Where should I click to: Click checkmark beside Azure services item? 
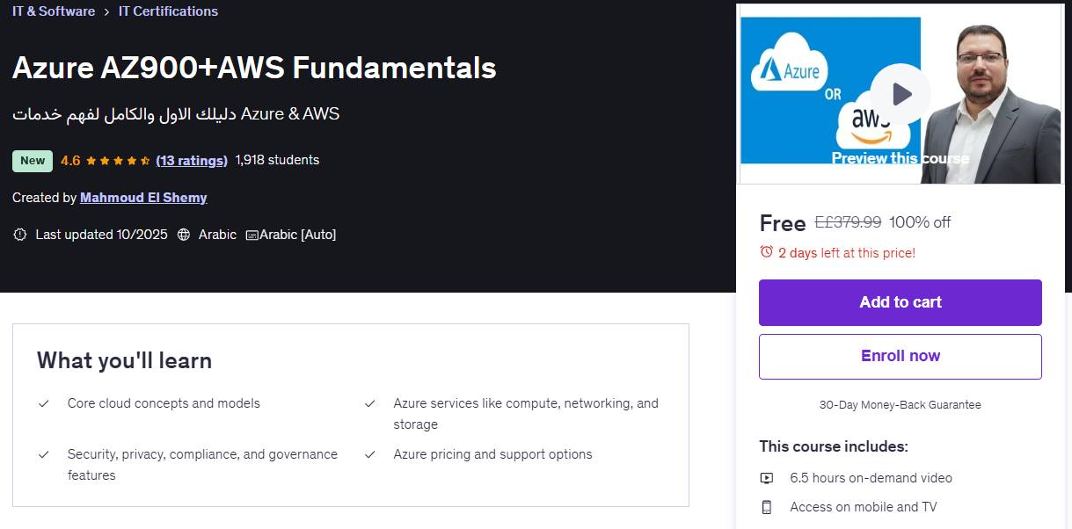(x=370, y=404)
